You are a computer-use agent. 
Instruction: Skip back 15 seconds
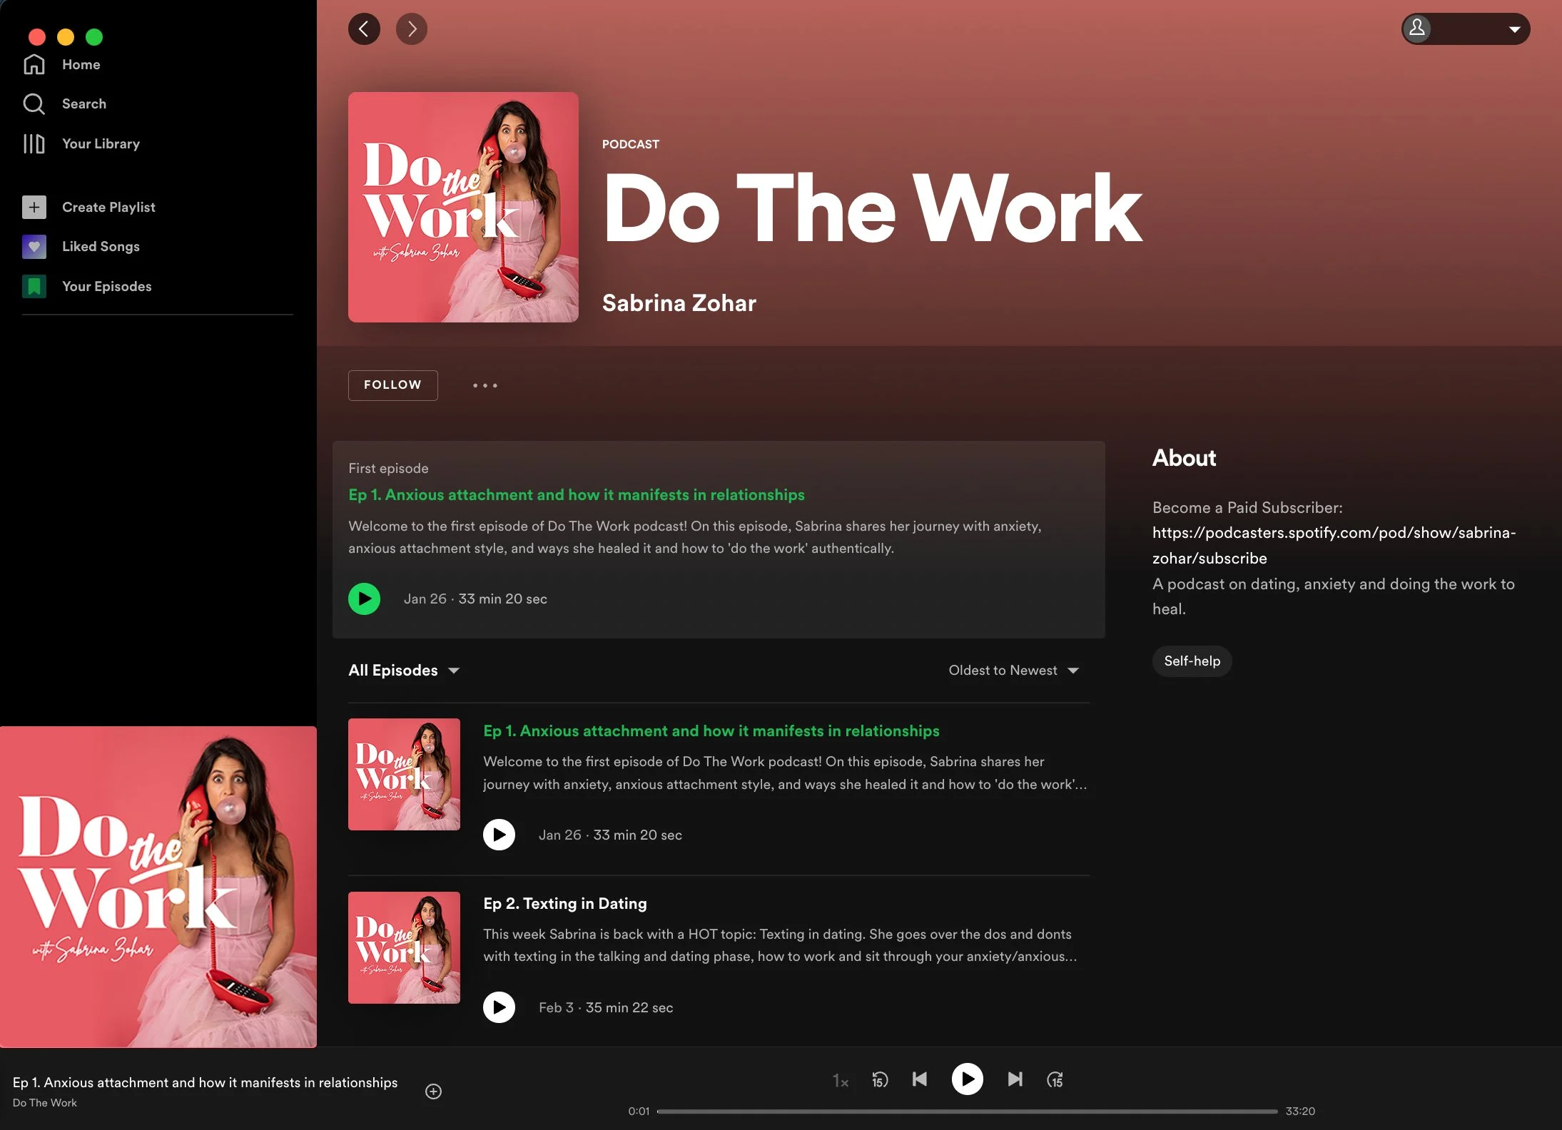(x=880, y=1080)
